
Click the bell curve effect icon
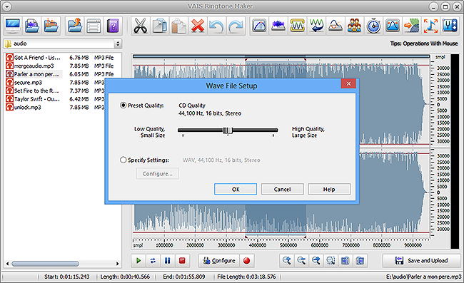point(393,26)
